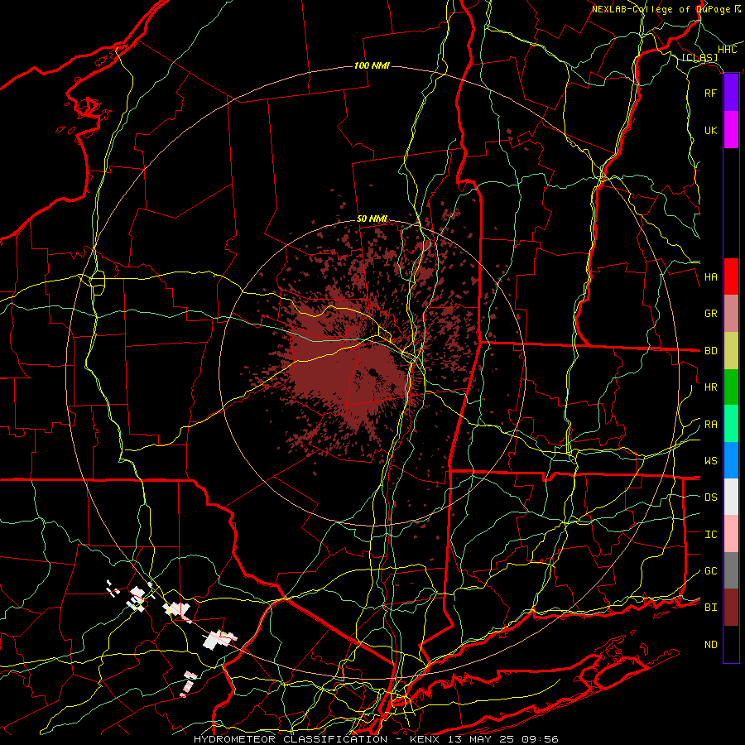Click the BI legend label
This screenshot has height=745, width=745.
pos(710,608)
